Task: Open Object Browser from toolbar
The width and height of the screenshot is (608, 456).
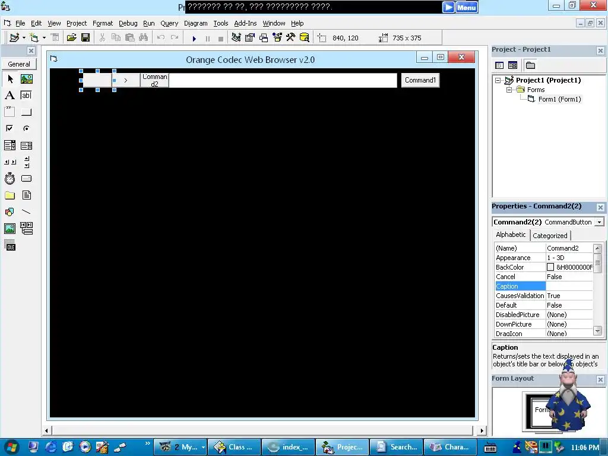Action: point(277,37)
